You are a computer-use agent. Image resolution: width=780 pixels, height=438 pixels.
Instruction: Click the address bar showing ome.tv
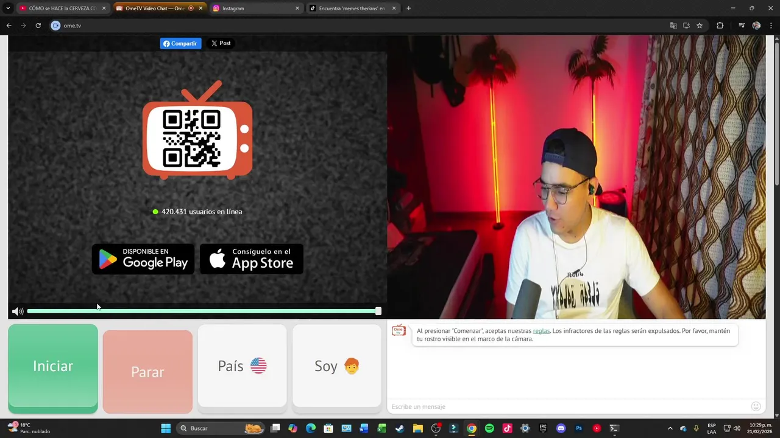[x=360, y=26]
